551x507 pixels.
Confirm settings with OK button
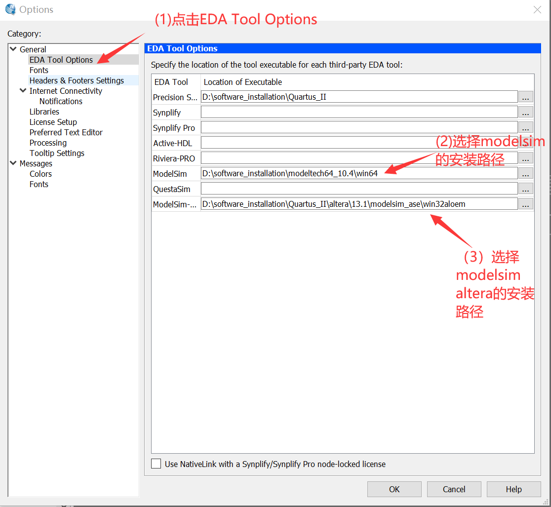(x=394, y=489)
